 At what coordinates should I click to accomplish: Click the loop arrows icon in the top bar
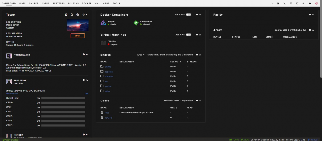tap(272, 3)
